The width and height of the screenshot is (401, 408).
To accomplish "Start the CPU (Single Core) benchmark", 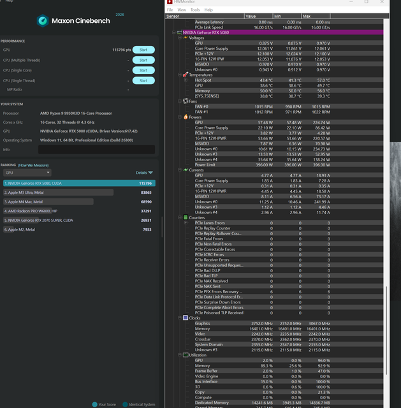I will pyautogui.click(x=143, y=70).
